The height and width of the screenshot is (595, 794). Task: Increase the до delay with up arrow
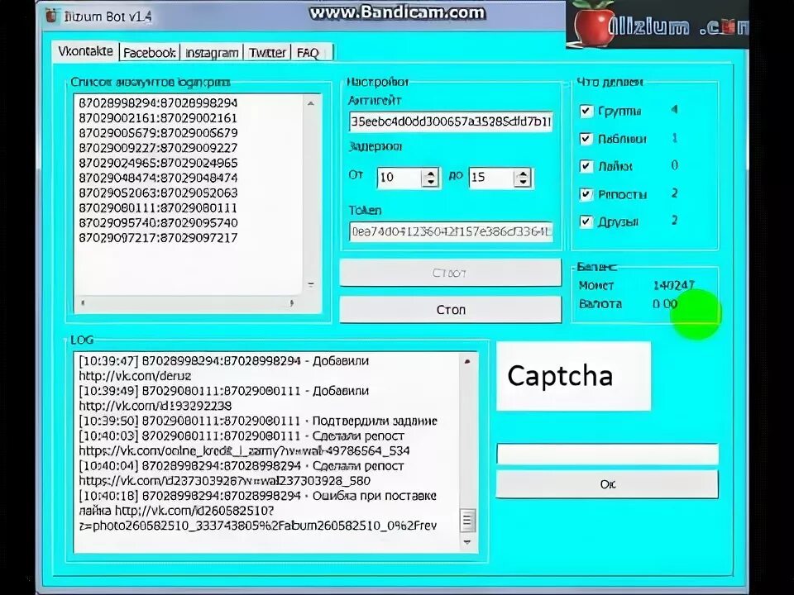pyautogui.click(x=523, y=173)
